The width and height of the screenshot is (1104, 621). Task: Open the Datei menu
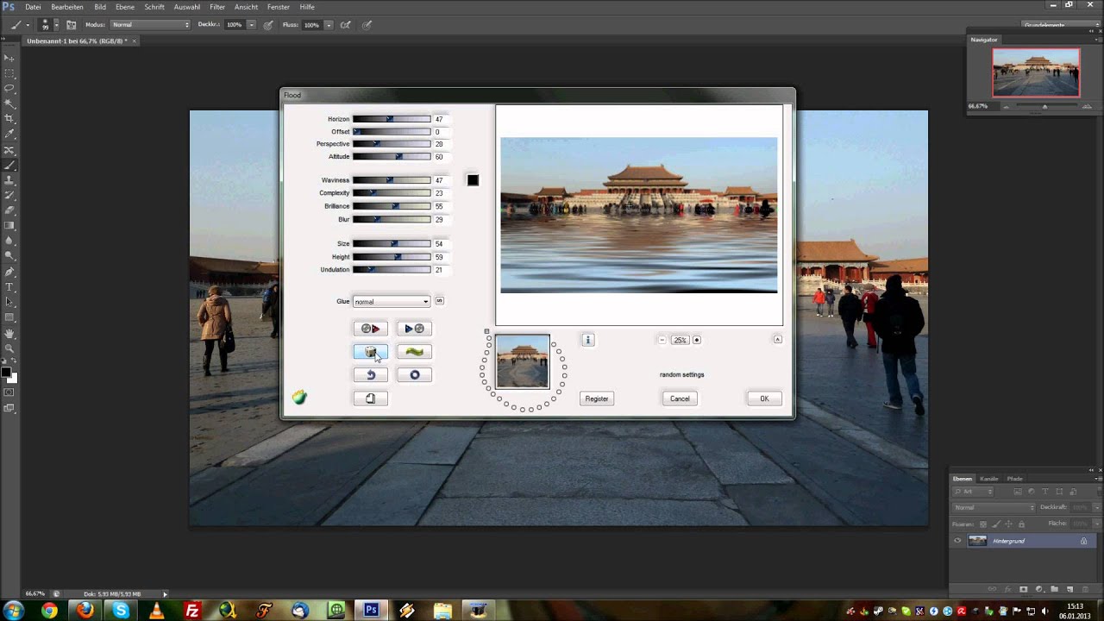33,7
